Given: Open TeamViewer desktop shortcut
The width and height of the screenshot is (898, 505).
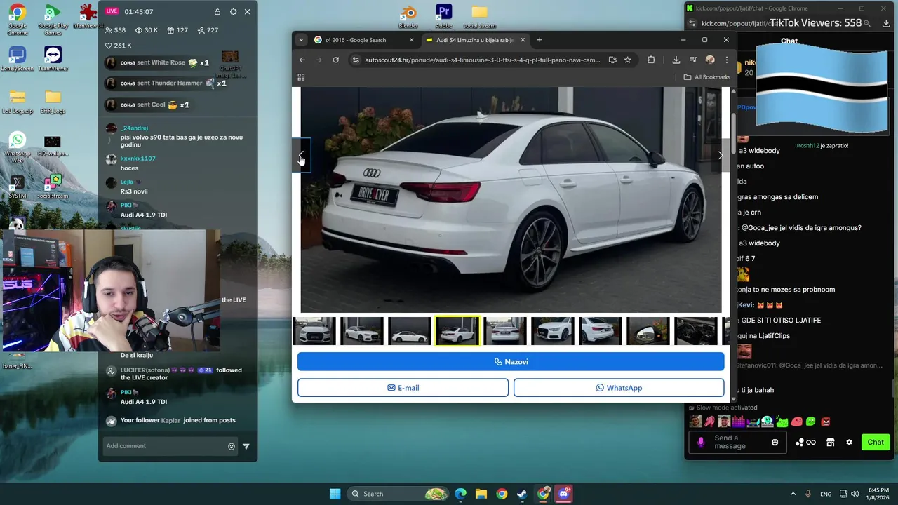Looking at the screenshot, I should tap(53, 59).
